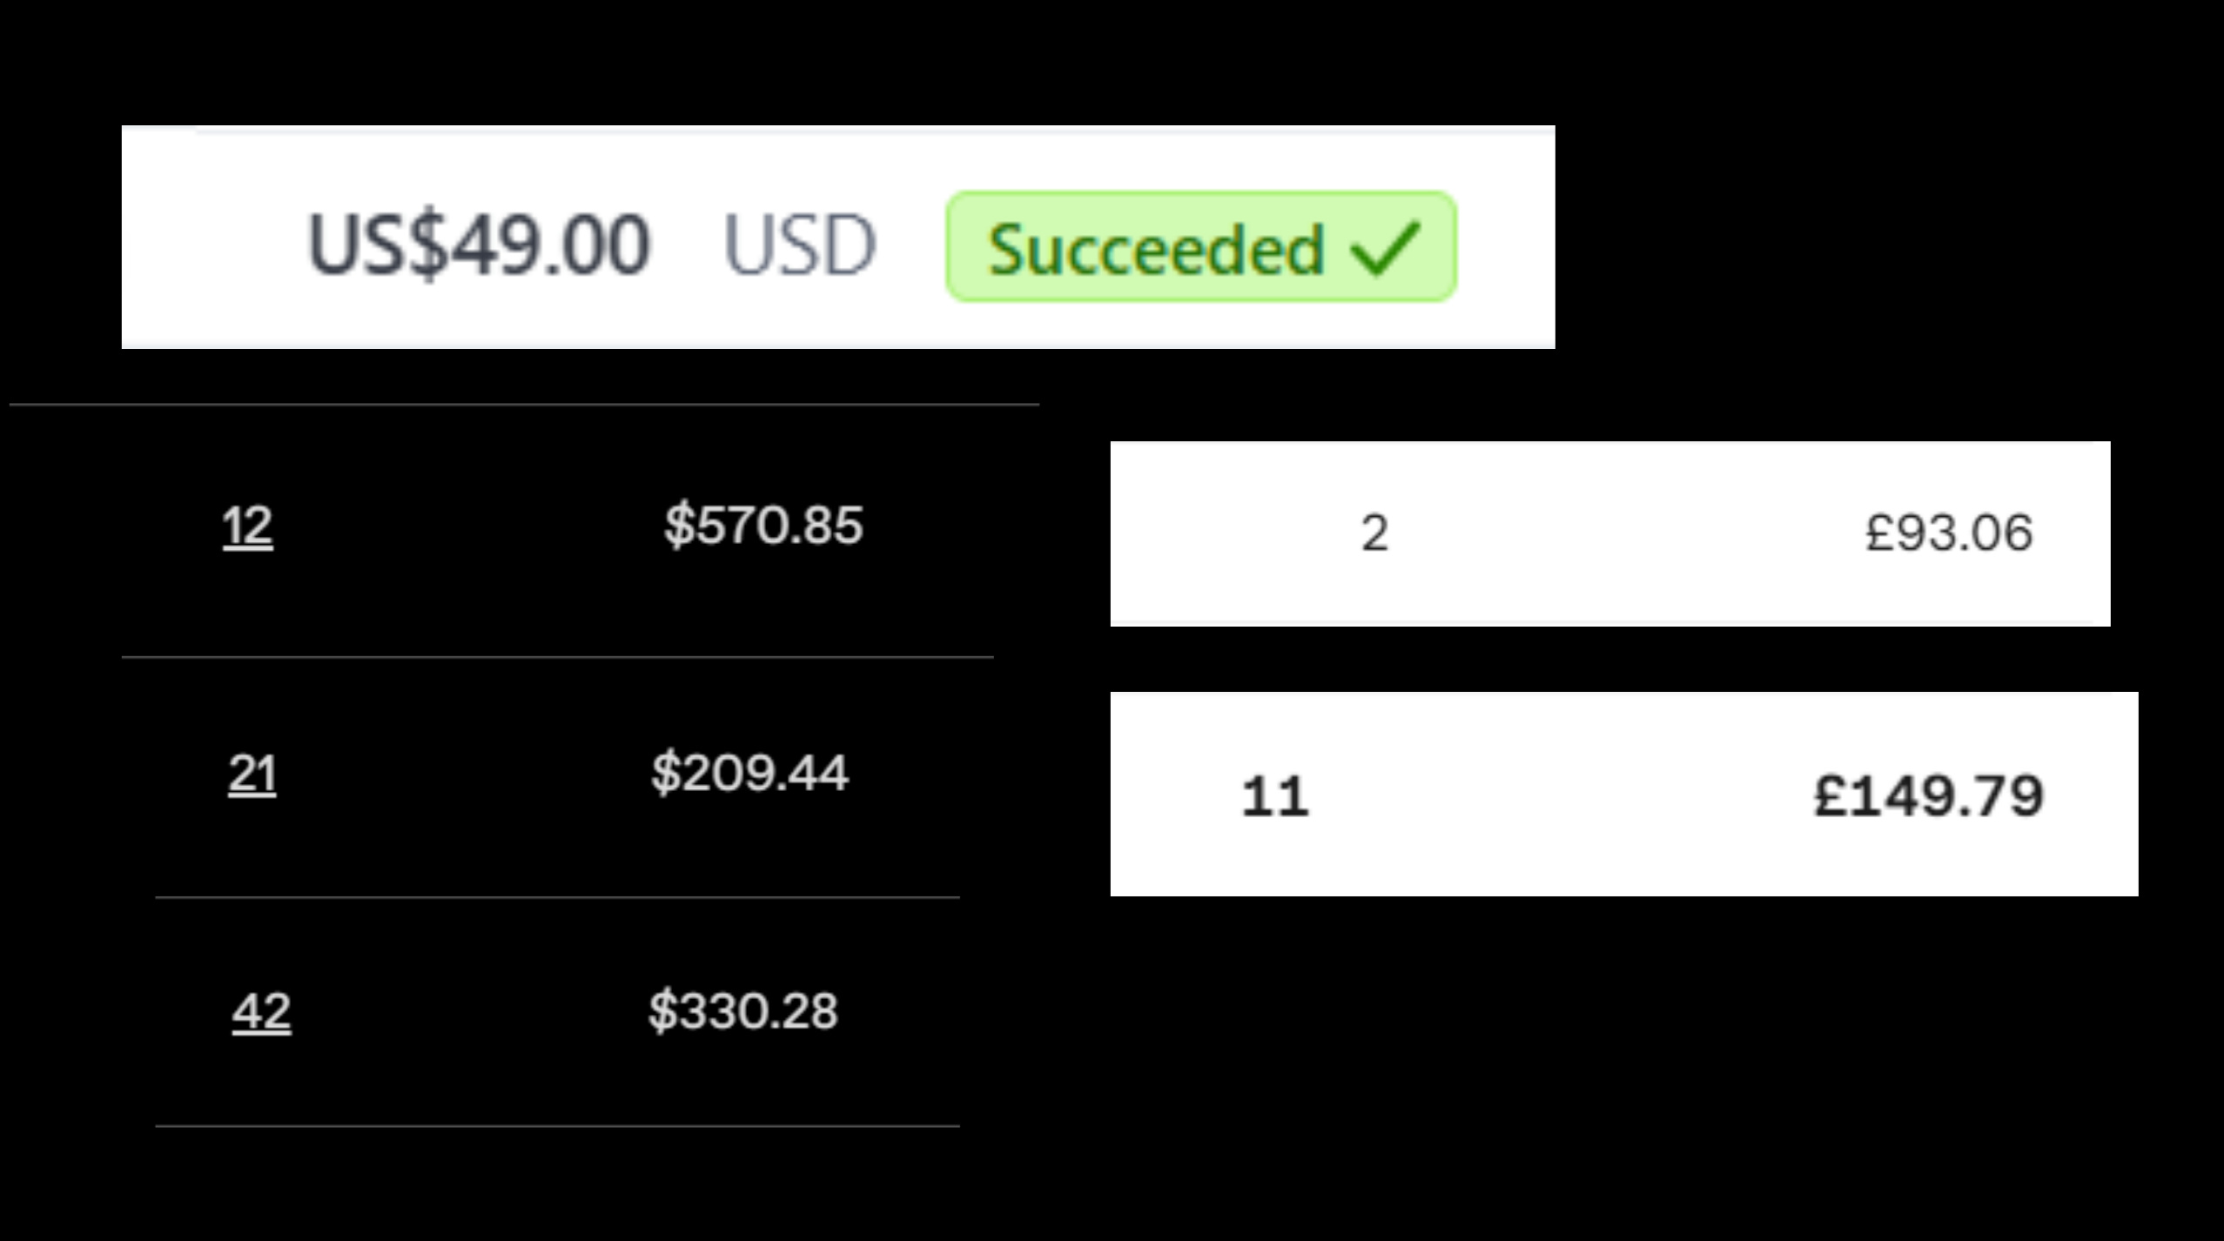
Task: Click the $209.44 amount
Action: 749,773
